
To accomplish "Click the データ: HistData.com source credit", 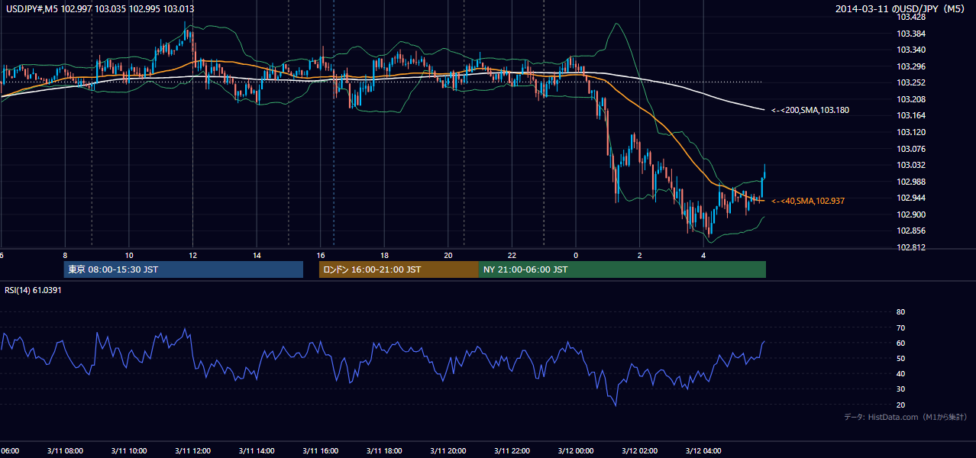I will (x=905, y=417).
